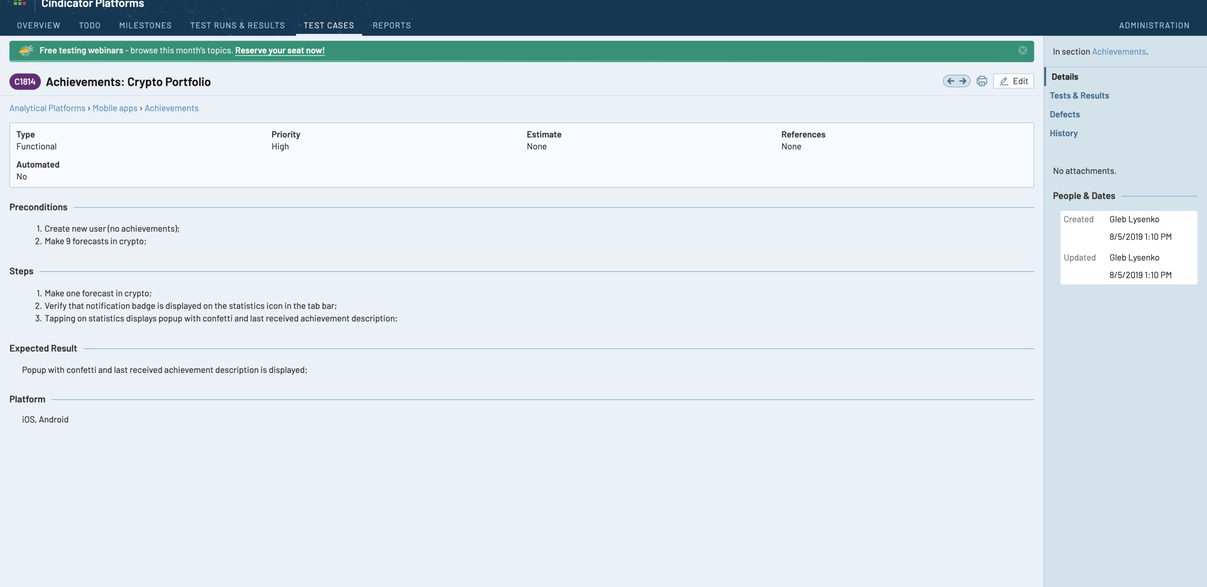Dismiss the webinar banner close icon

(x=1023, y=50)
